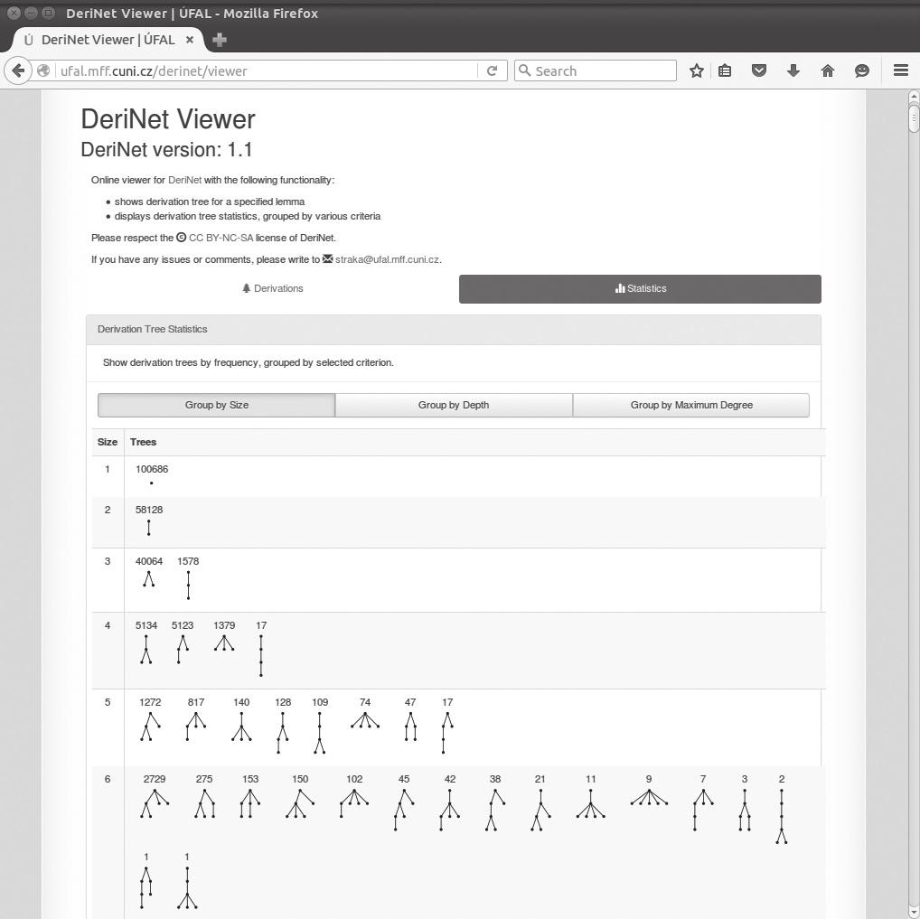
Task: Select Group by Size button
Action: [x=217, y=405]
